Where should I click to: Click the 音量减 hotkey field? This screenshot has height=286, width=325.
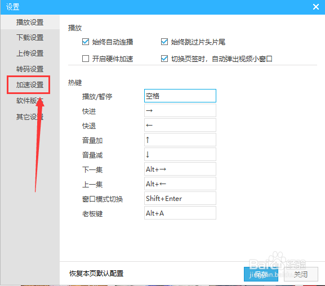180,154
